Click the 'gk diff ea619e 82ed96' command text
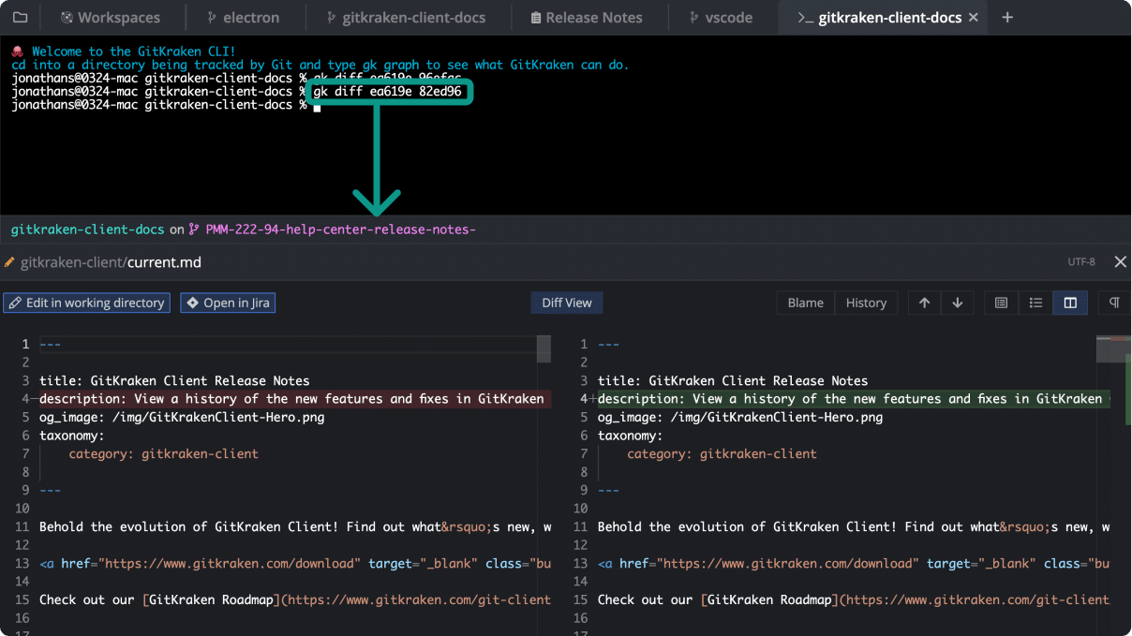1132x636 pixels. [x=387, y=92]
